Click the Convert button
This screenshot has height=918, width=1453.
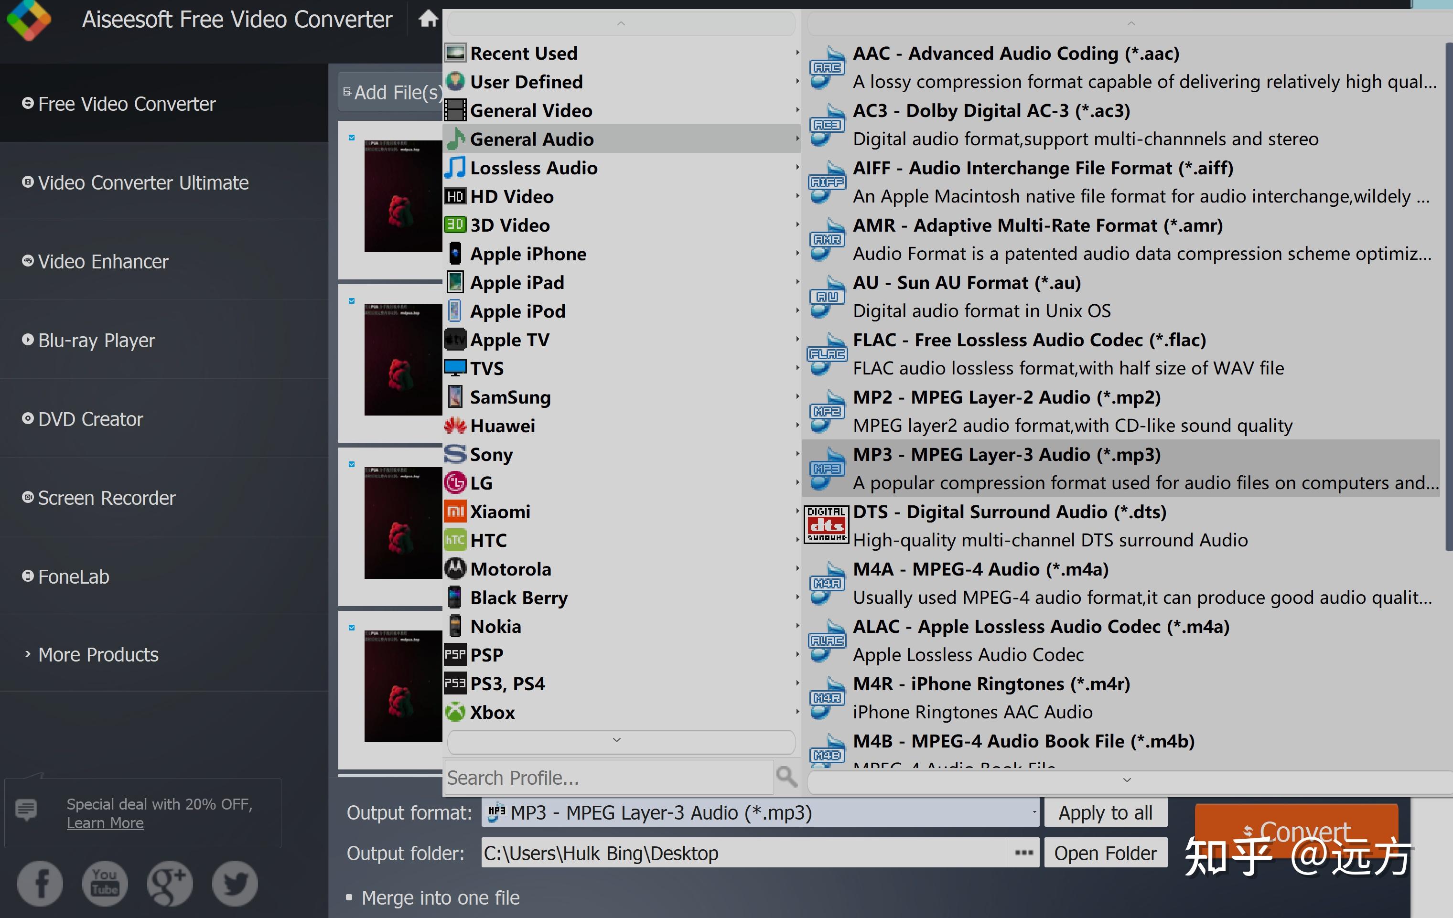coord(1296,831)
